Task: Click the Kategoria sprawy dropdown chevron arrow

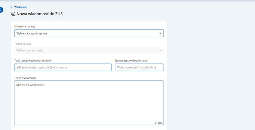Action: point(160,33)
